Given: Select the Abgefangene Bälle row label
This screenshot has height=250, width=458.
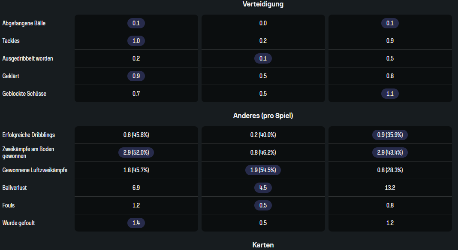Looking at the screenshot, I should [x=24, y=23].
